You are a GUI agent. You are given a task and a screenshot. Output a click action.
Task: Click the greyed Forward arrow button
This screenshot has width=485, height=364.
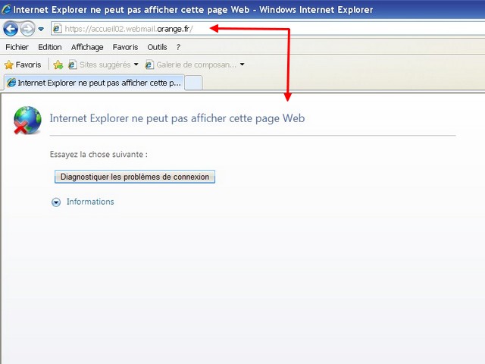click(x=27, y=29)
